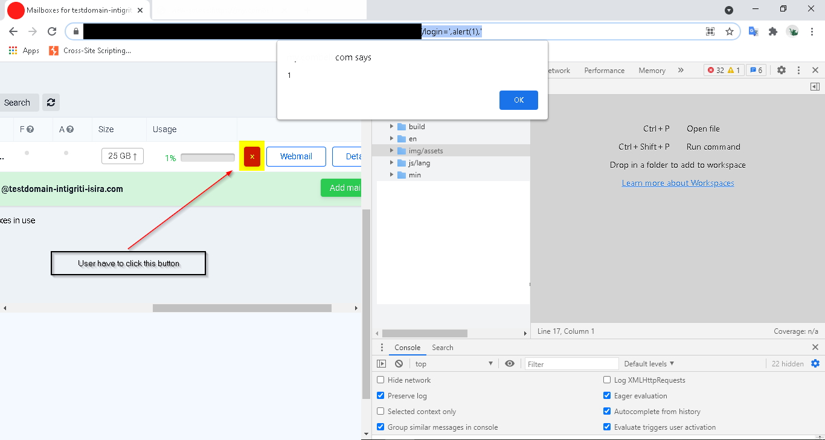This screenshot has height=440, width=825.
Task: Click the refresh icon next to Search
Action: [x=51, y=103]
